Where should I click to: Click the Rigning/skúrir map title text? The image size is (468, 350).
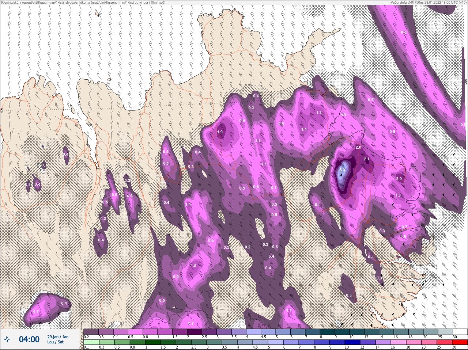83,2
